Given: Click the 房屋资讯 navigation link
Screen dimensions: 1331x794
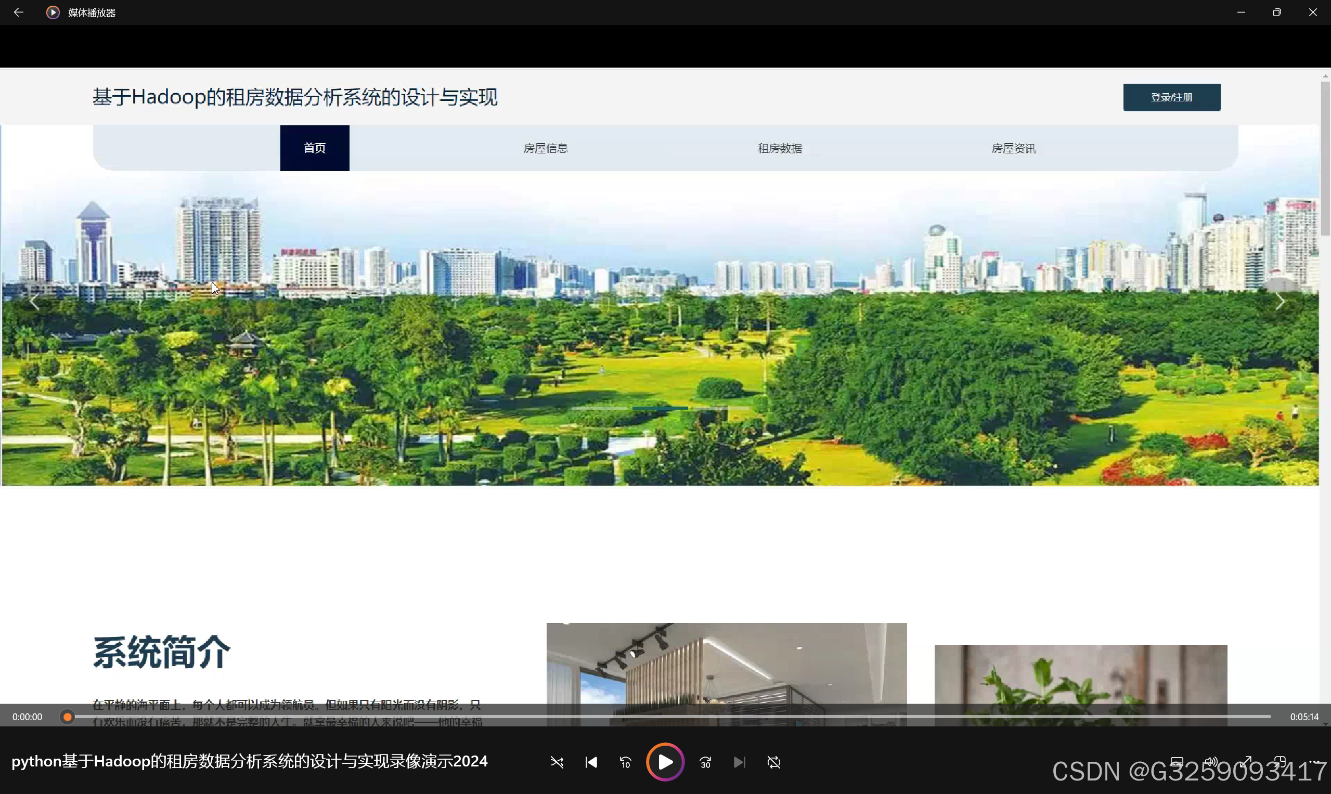Looking at the screenshot, I should (1013, 148).
